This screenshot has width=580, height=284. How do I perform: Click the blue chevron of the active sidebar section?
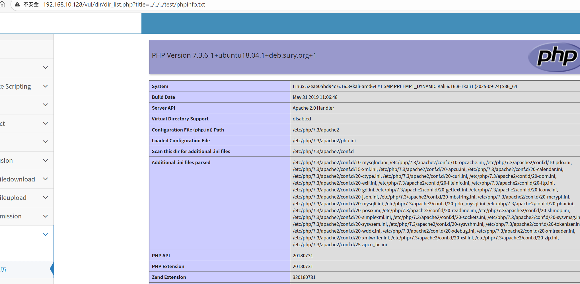tap(45, 235)
